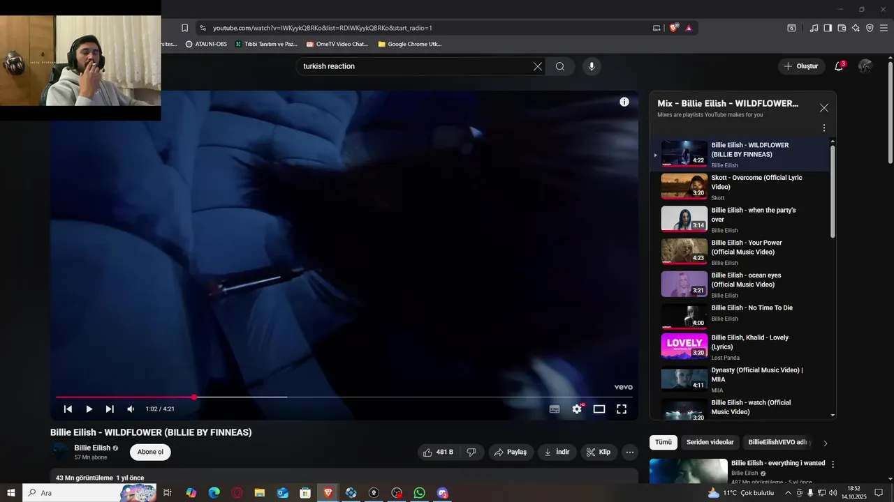Open options for 'everything i wanted' suggestion
This screenshot has width=894, height=502.
[833, 464]
